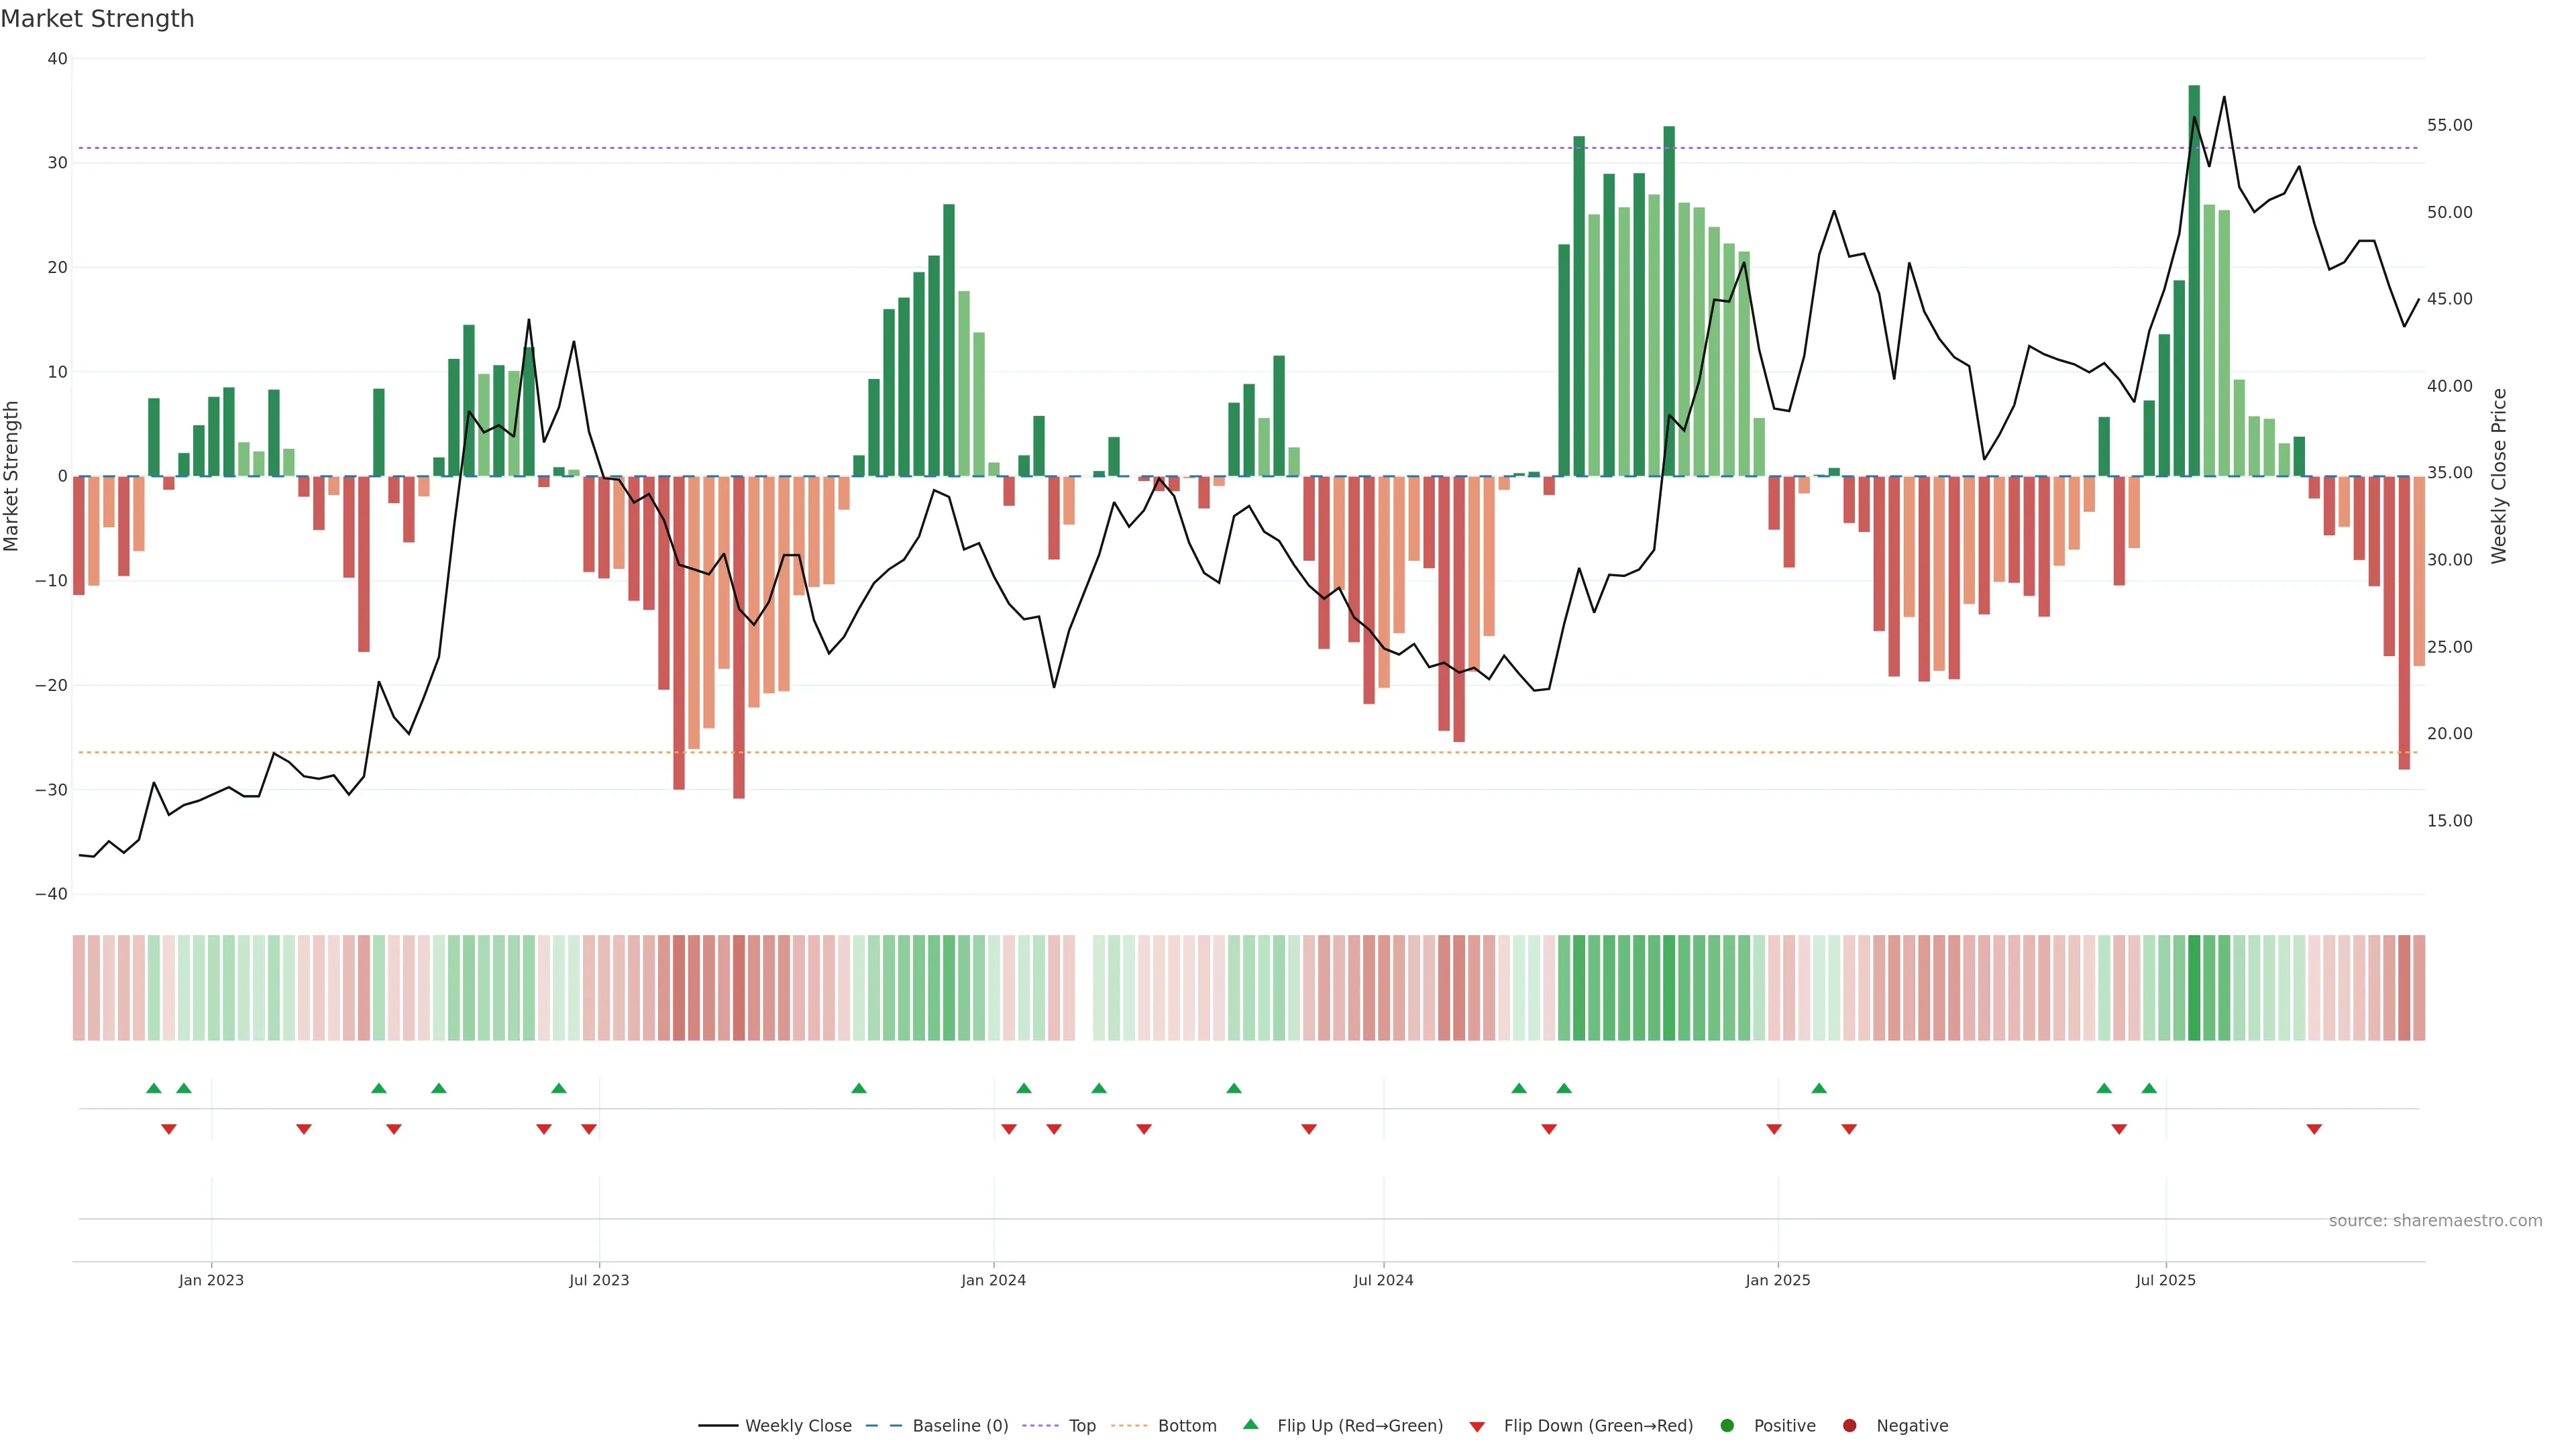Click the flip-up marker just after Jan 2025
This screenshot has width=2576, height=1449.
point(1819,1088)
